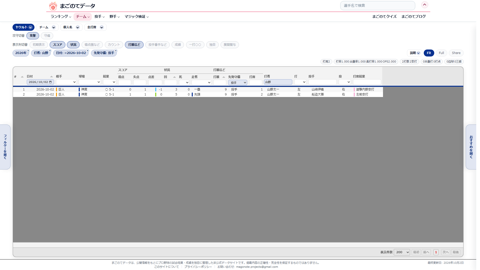The height and width of the screenshot is (270, 480).
Task: Click the Share button
Action: coord(456,53)
